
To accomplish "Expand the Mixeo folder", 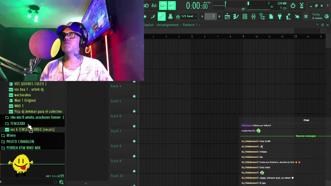I will (x=11, y=135).
